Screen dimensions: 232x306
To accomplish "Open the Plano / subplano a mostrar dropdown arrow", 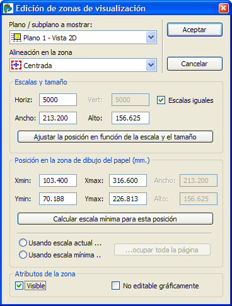I will [x=151, y=37].
